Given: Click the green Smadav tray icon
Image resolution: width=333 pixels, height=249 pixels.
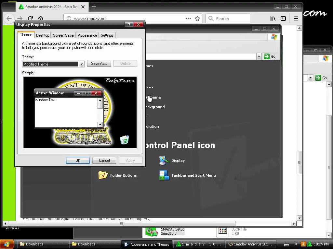Looking at the screenshot, I should [309, 244].
